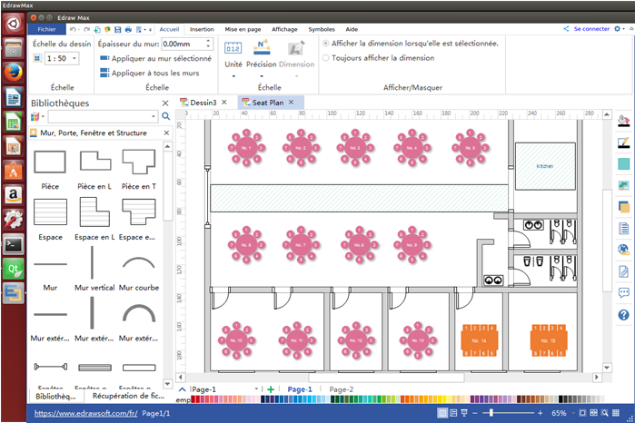
Task: Open the help question mark icon
Action: (x=623, y=315)
